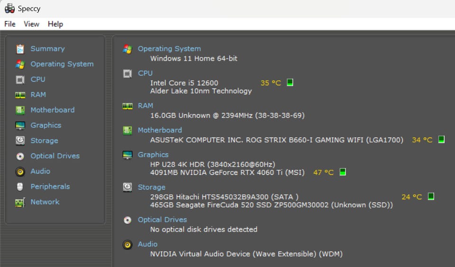This screenshot has width=455, height=267.
Task: Click the Storage hard drive icon in sidebar
Action: point(20,141)
